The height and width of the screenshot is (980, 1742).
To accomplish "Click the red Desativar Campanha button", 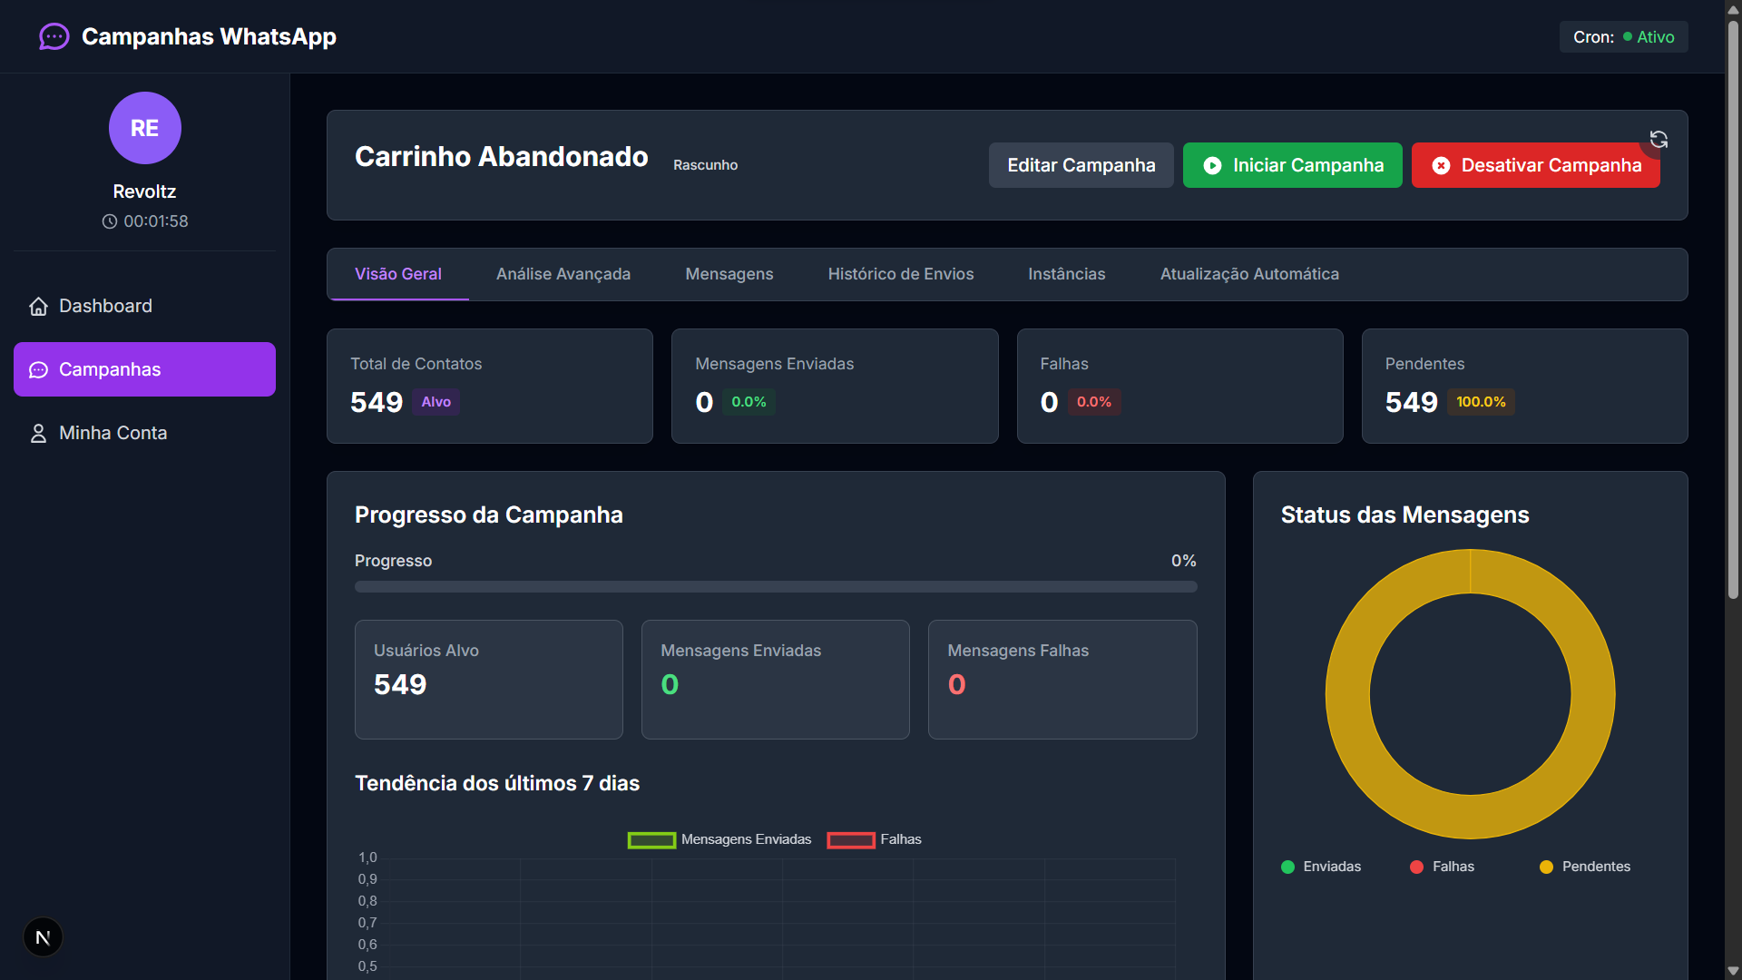I will (1536, 165).
